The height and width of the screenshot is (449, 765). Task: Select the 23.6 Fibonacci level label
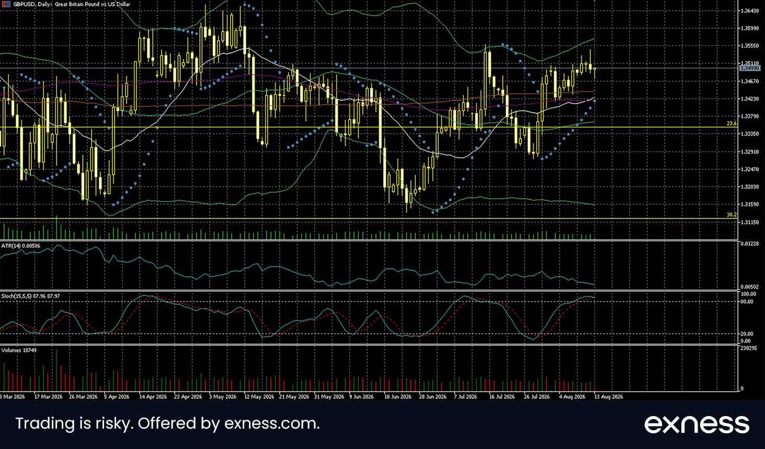click(x=732, y=123)
